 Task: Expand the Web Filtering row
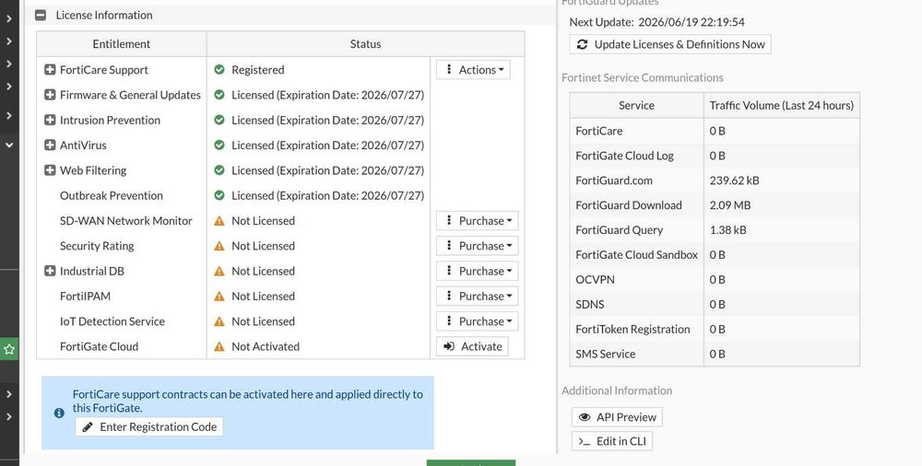pyautogui.click(x=50, y=170)
